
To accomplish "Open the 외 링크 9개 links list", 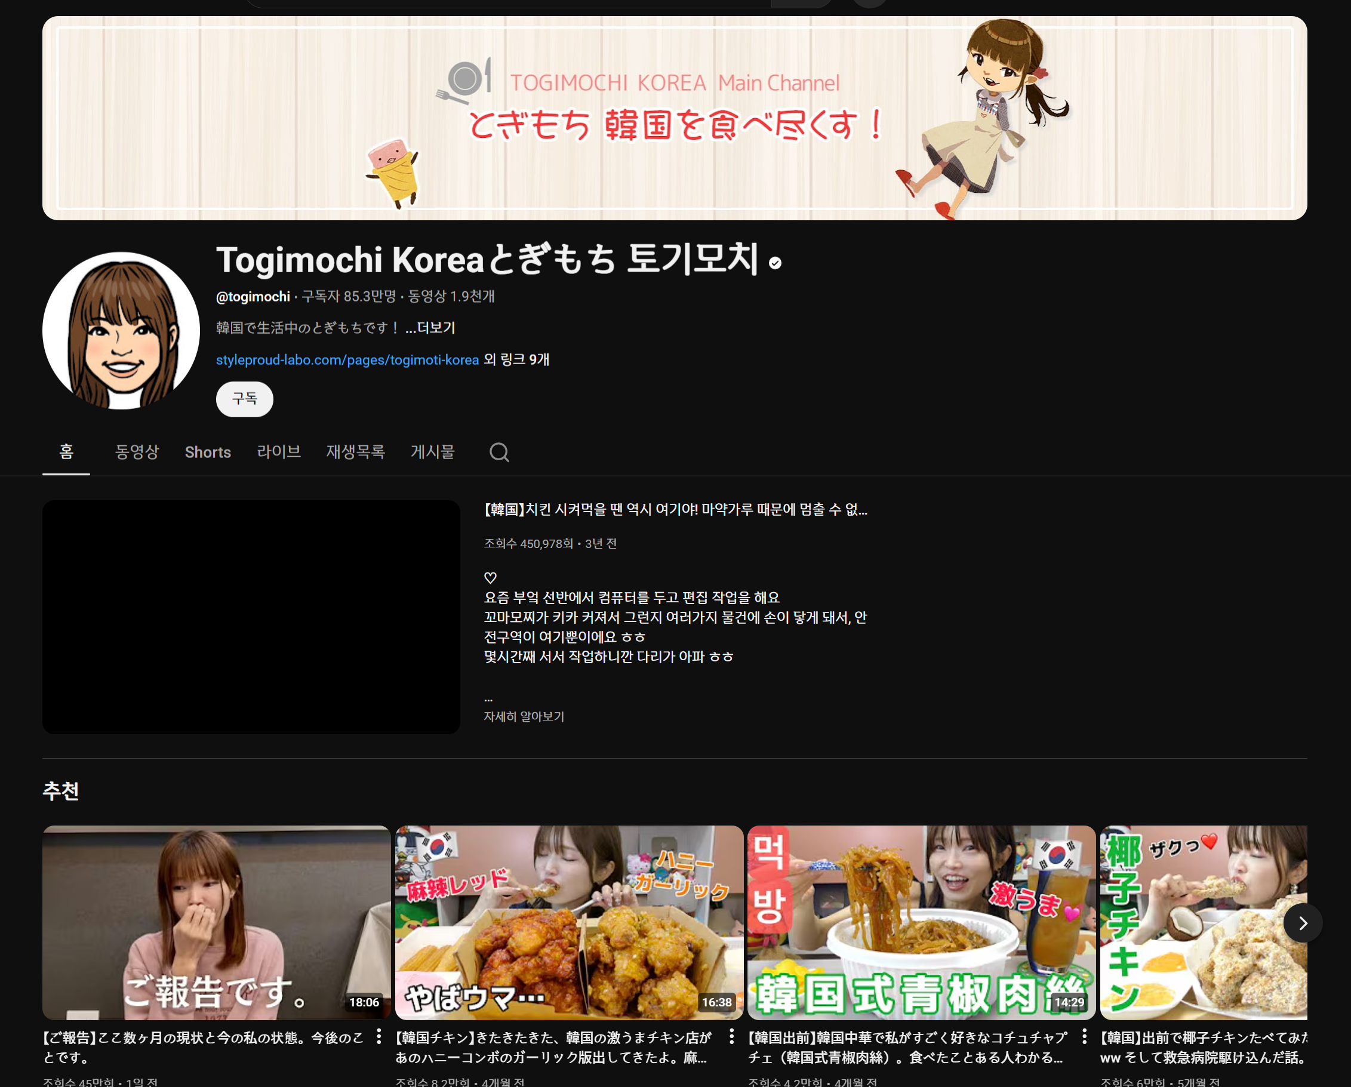I will tap(516, 359).
